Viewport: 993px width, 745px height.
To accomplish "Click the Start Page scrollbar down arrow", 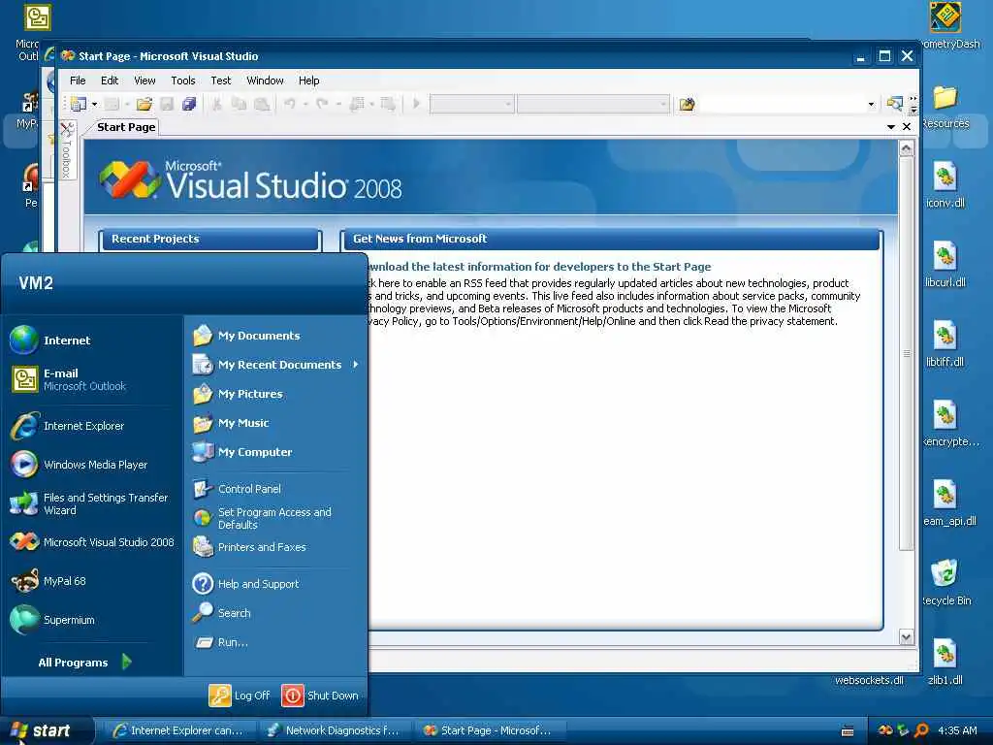I will [907, 637].
